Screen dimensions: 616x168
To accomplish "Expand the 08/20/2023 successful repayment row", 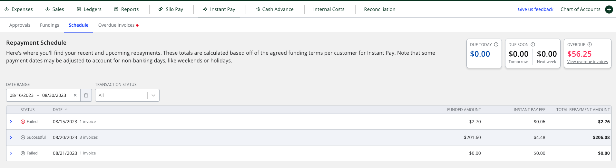I will click(x=11, y=137).
